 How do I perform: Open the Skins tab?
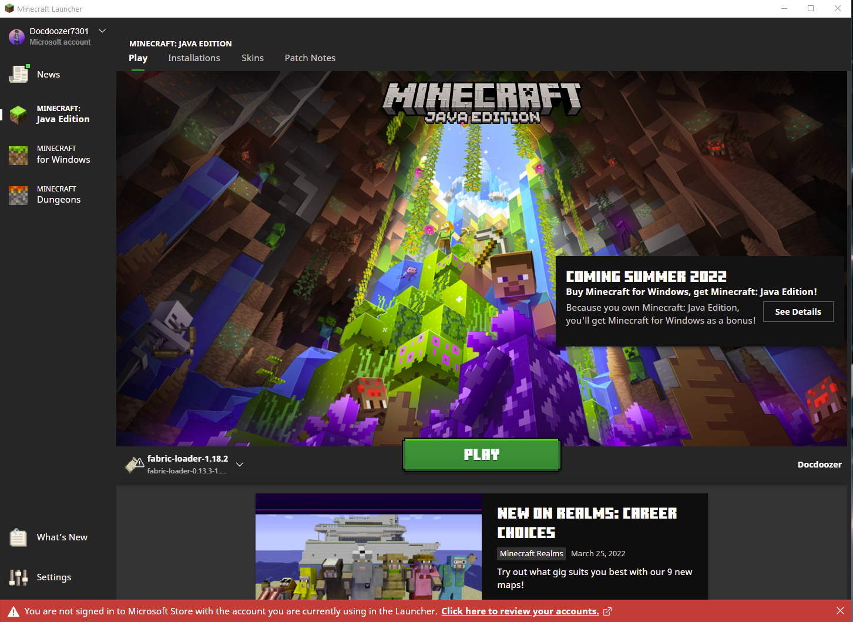coord(253,58)
